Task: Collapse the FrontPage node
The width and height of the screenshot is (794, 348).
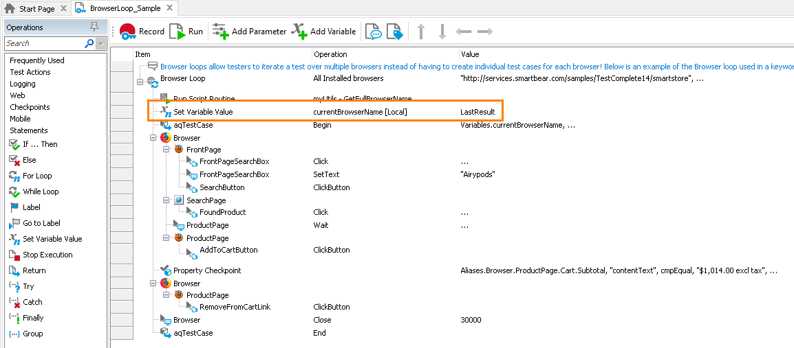Action: 166,149
